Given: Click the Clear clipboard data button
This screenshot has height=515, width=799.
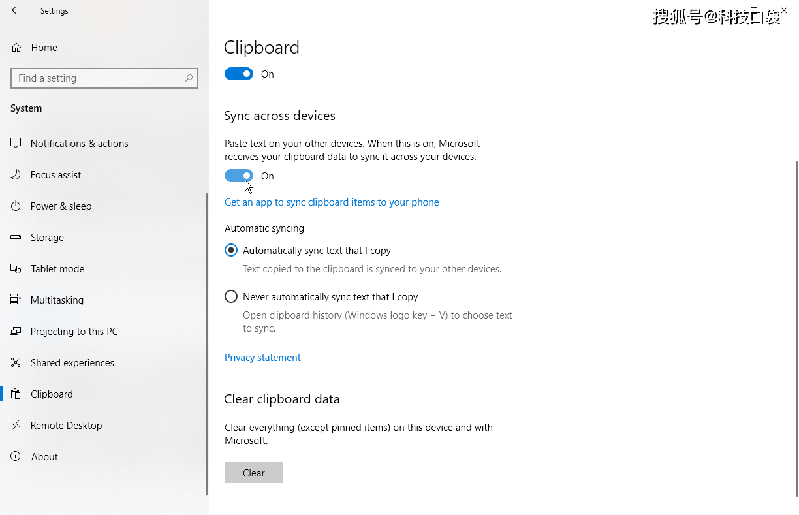Looking at the screenshot, I should coord(254,473).
